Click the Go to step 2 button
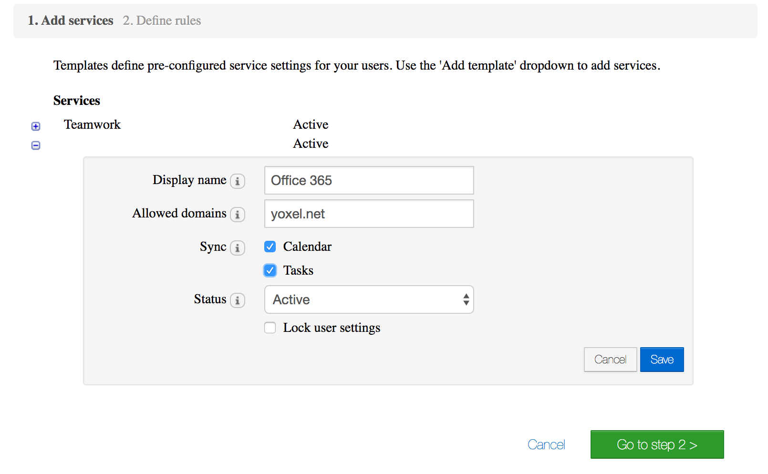 (657, 444)
